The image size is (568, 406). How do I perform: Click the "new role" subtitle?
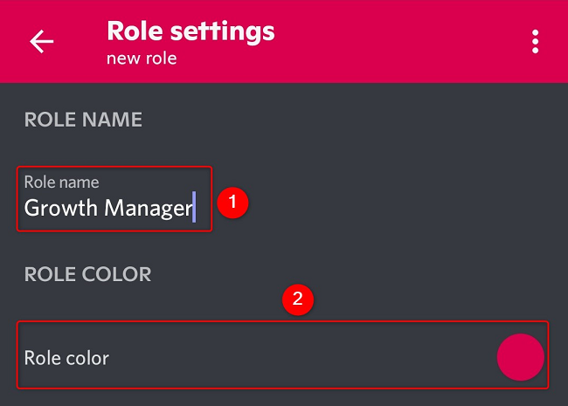tap(142, 59)
